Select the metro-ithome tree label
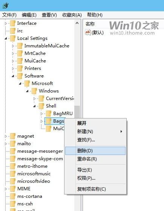164x211 pixels. click(x=32, y=167)
